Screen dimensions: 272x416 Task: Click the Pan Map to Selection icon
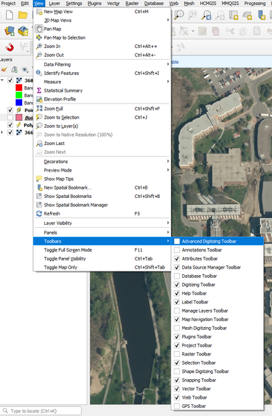click(39, 38)
